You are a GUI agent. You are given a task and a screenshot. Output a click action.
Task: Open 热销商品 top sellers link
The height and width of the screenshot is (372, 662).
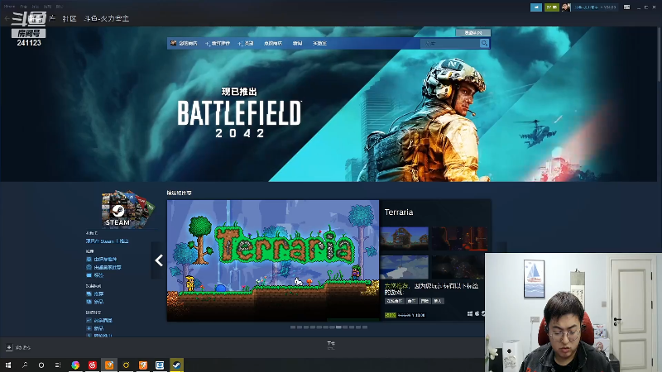pos(103,321)
